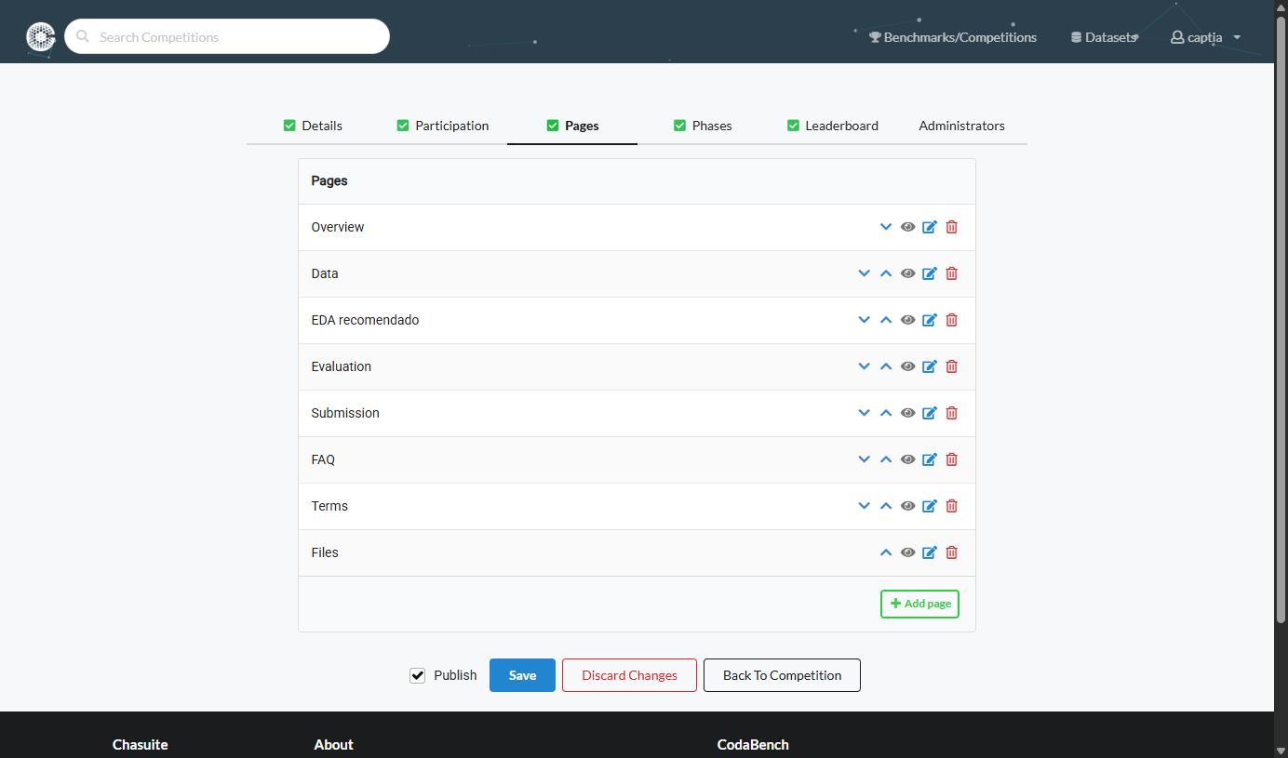This screenshot has width=1288, height=758.
Task: Move the Files page up
Action: click(x=886, y=552)
